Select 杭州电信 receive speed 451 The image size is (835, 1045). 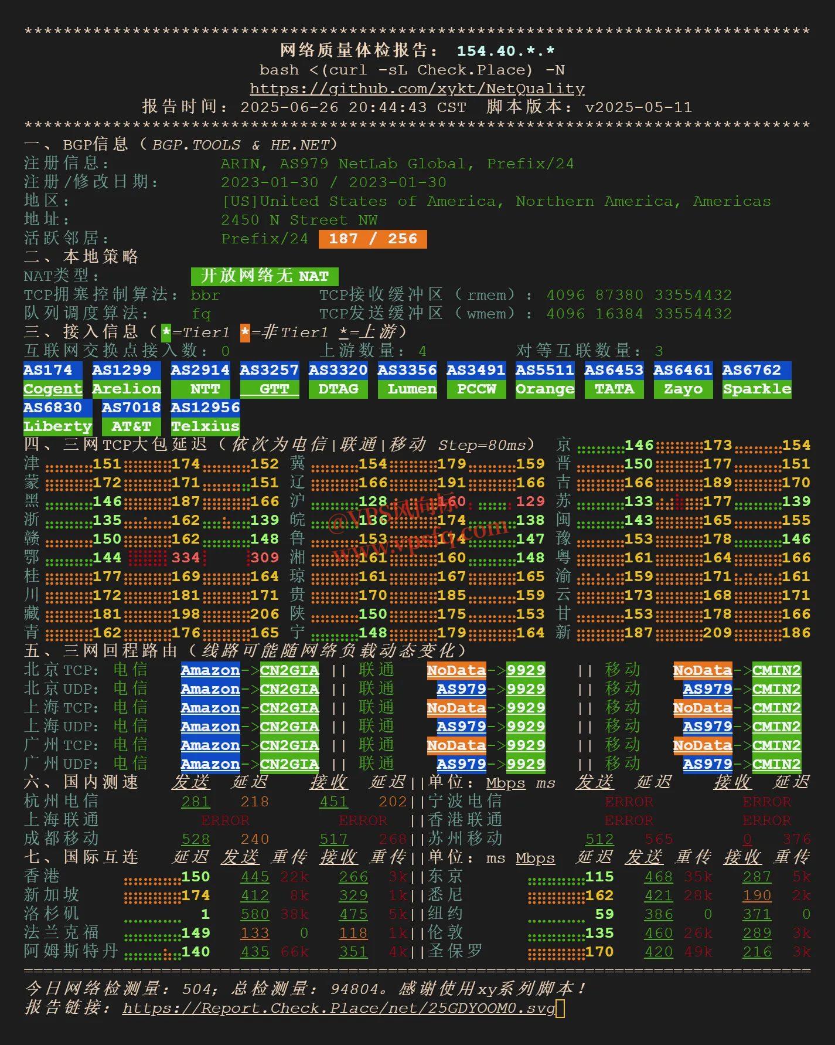333,802
